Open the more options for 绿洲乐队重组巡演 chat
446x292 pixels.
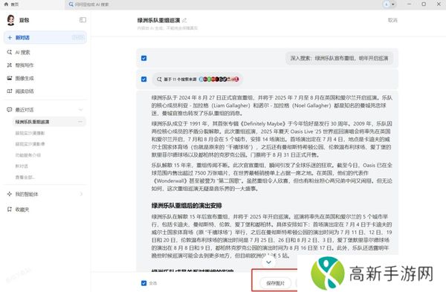[80, 122]
